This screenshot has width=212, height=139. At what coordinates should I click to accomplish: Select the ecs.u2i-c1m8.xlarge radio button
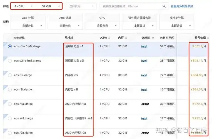click(10, 61)
